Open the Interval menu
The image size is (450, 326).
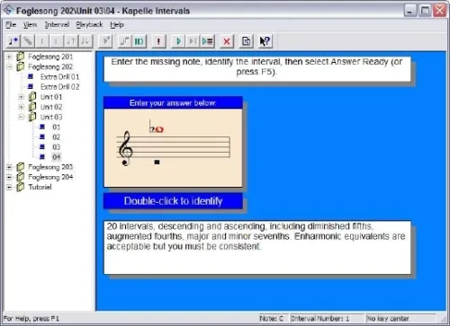pos(57,25)
